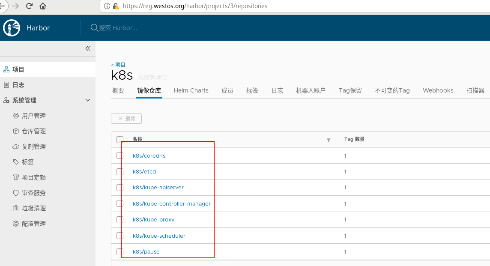Click the 日志 logs icon in sidebar

[6, 85]
